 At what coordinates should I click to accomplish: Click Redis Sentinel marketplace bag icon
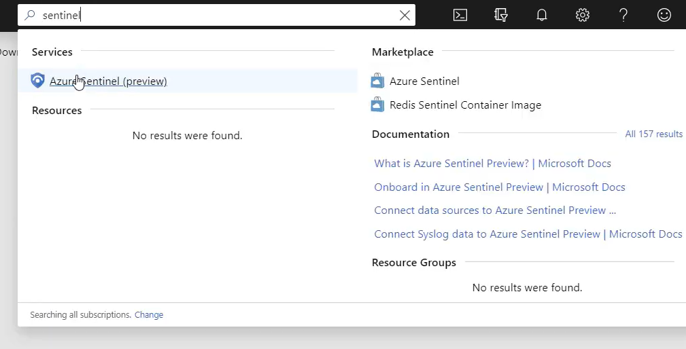[x=377, y=105]
